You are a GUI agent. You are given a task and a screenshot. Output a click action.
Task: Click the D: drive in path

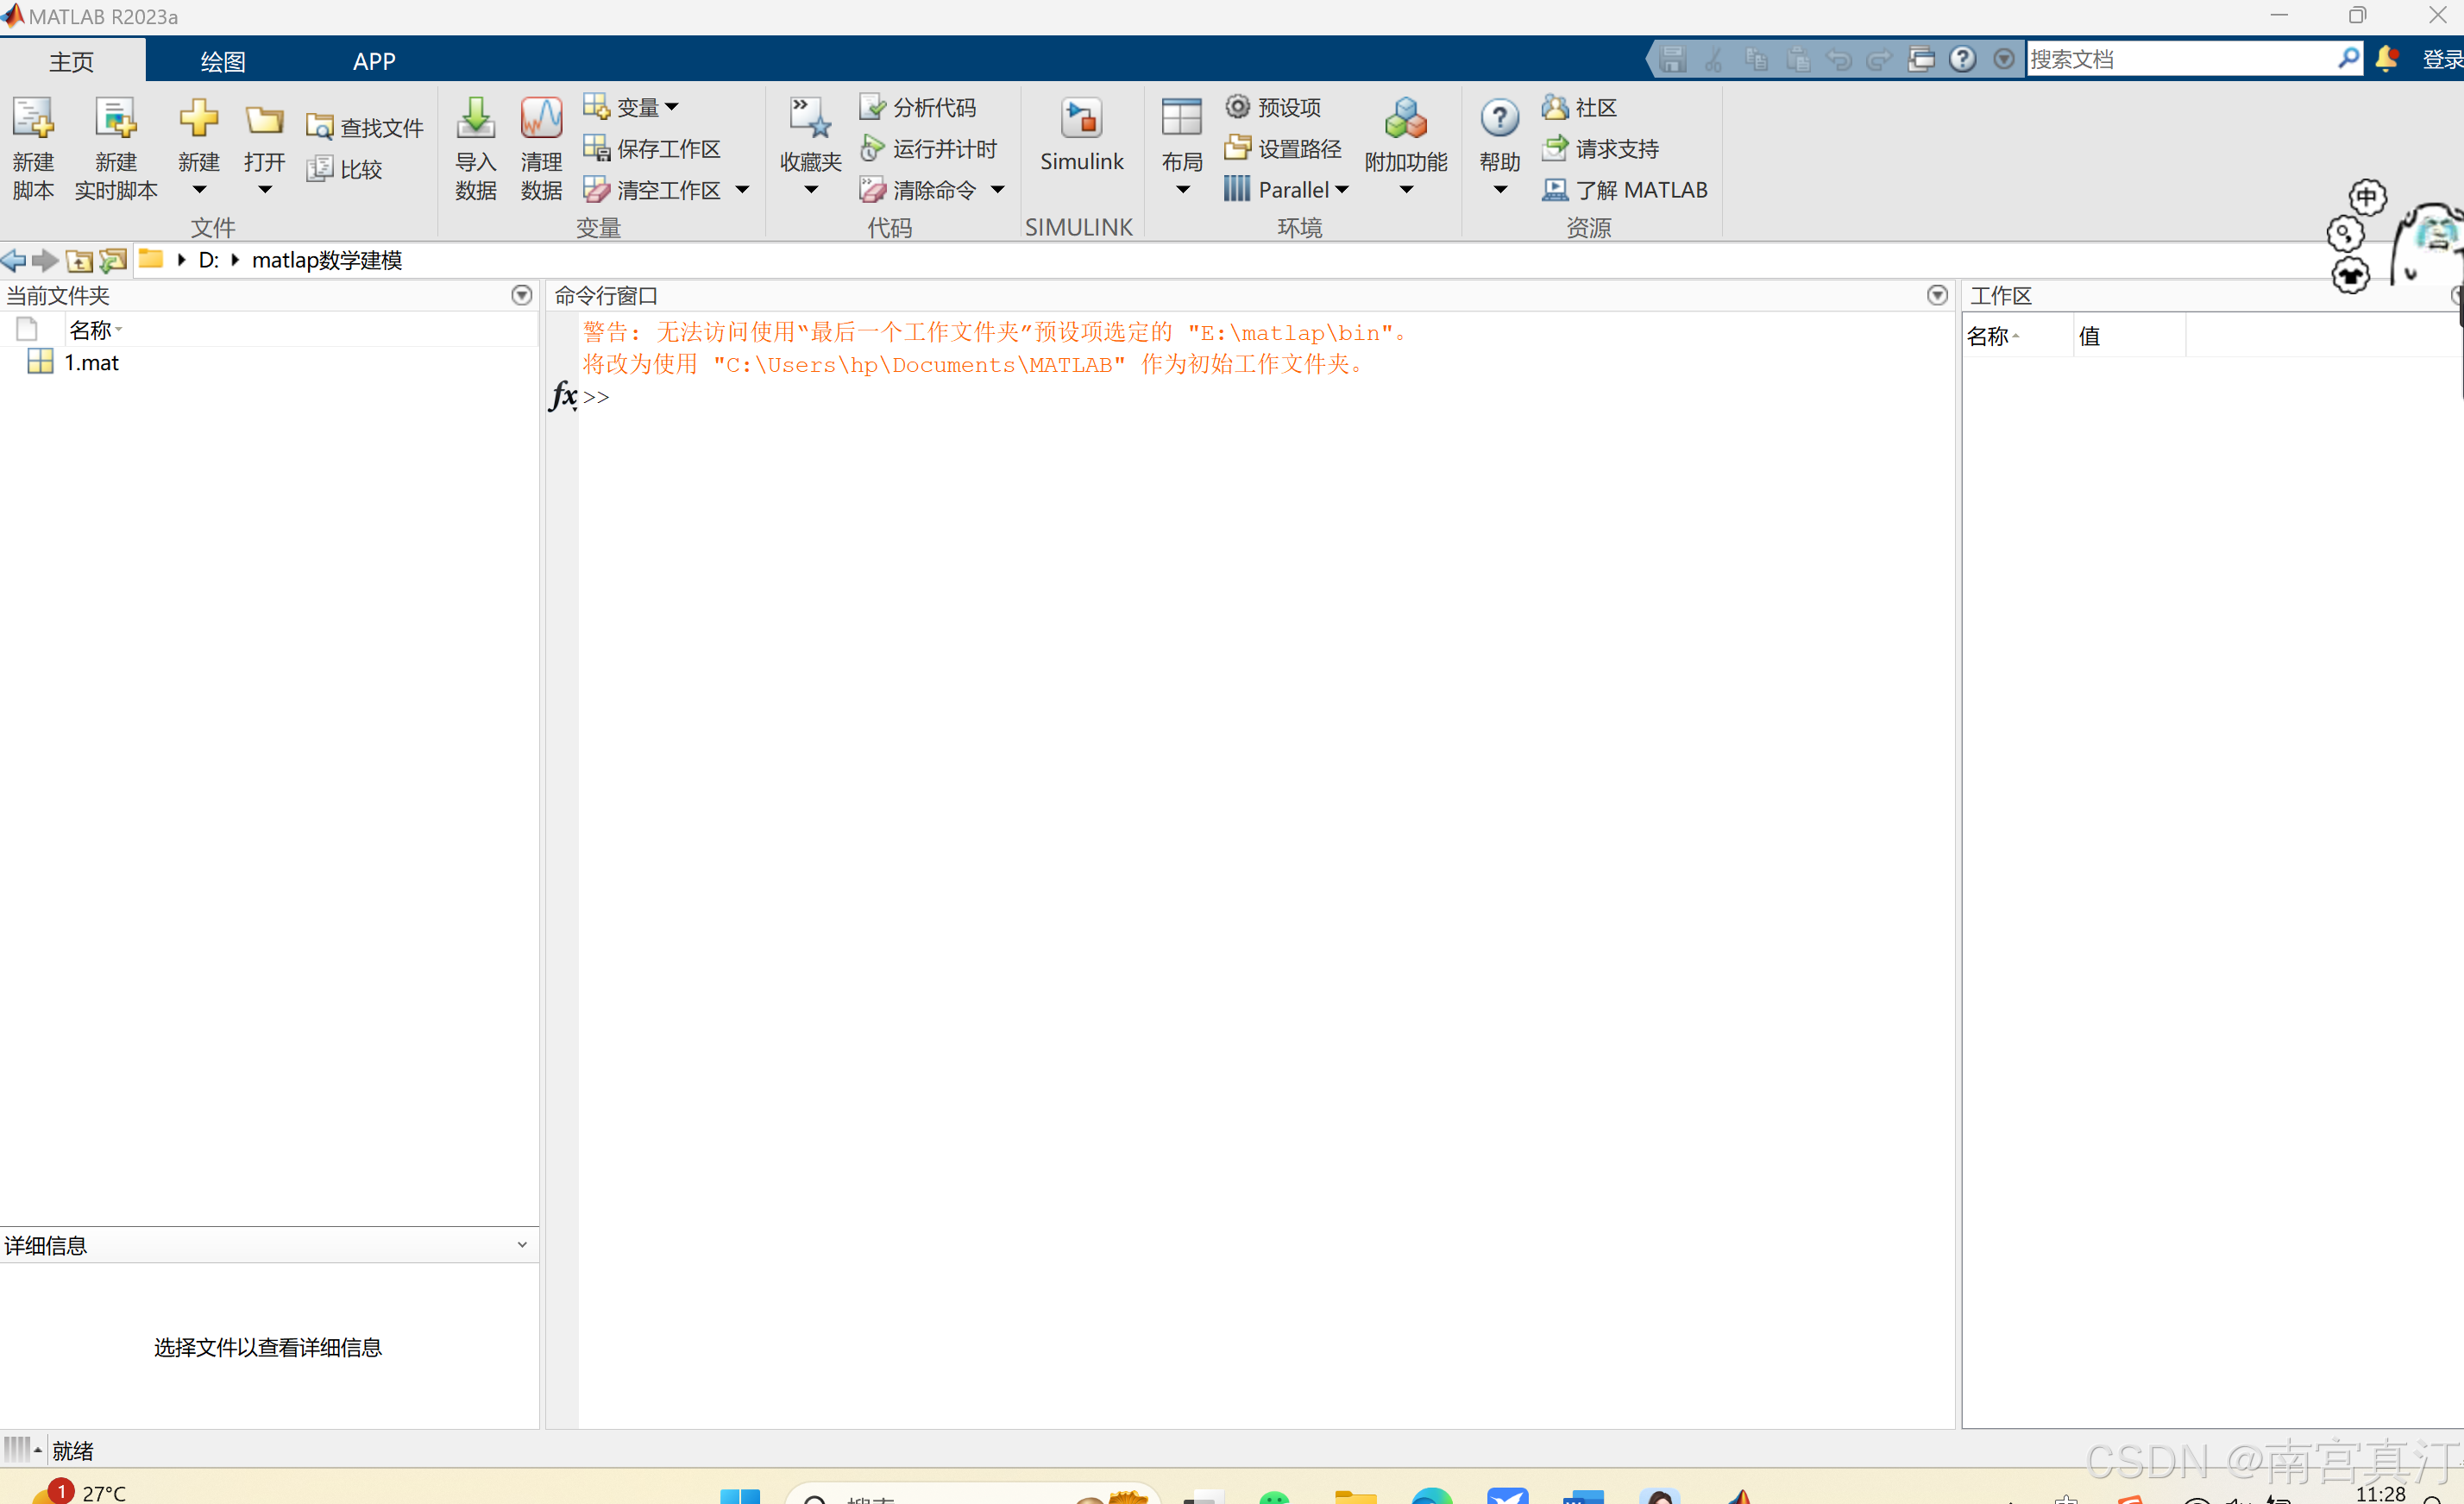pos(208,260)
